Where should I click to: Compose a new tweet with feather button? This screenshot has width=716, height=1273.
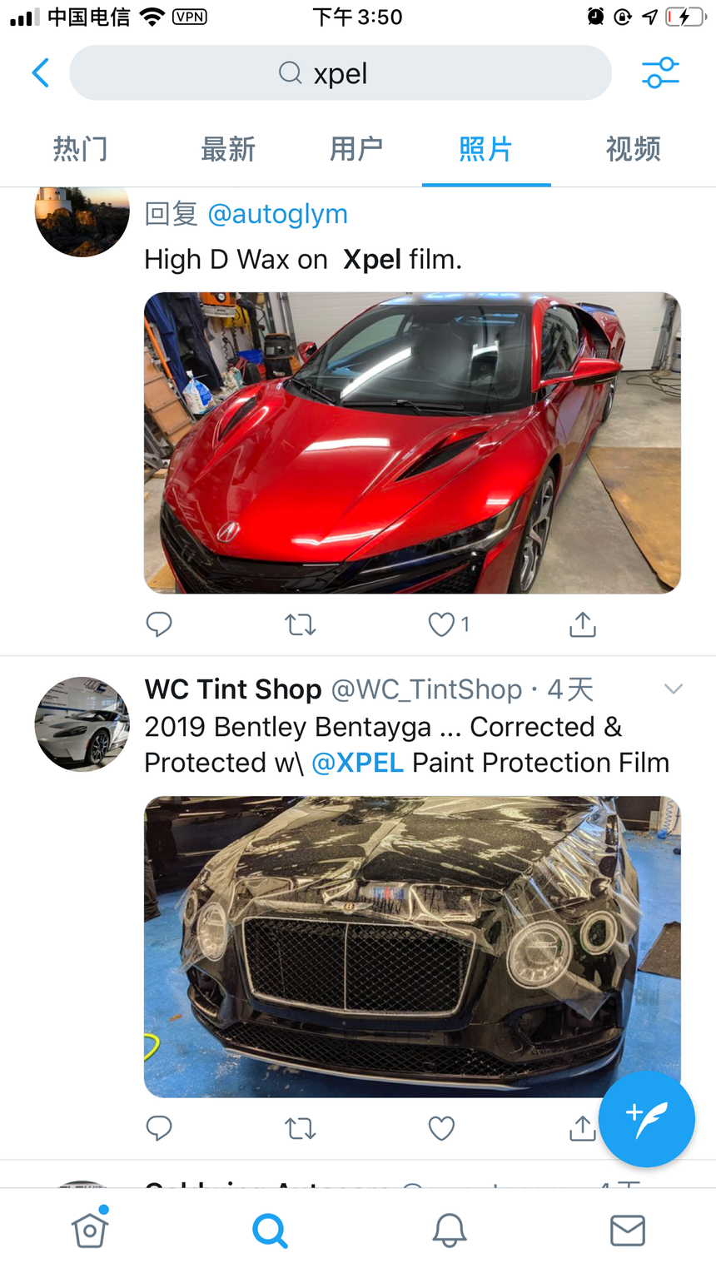[647, 1118]
